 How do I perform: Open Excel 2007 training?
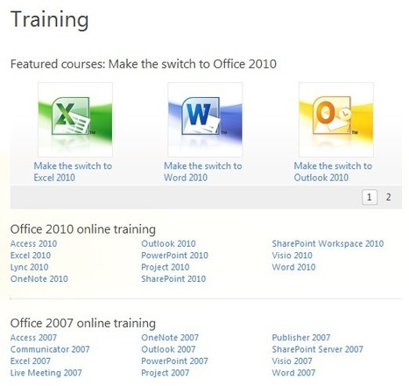[31, 361]
